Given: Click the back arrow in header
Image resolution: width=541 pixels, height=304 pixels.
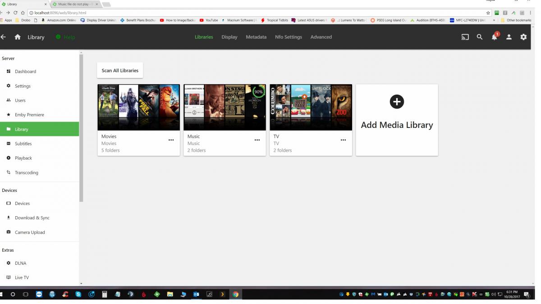Looking at the screenshot, I should click(x=4, y=37).
